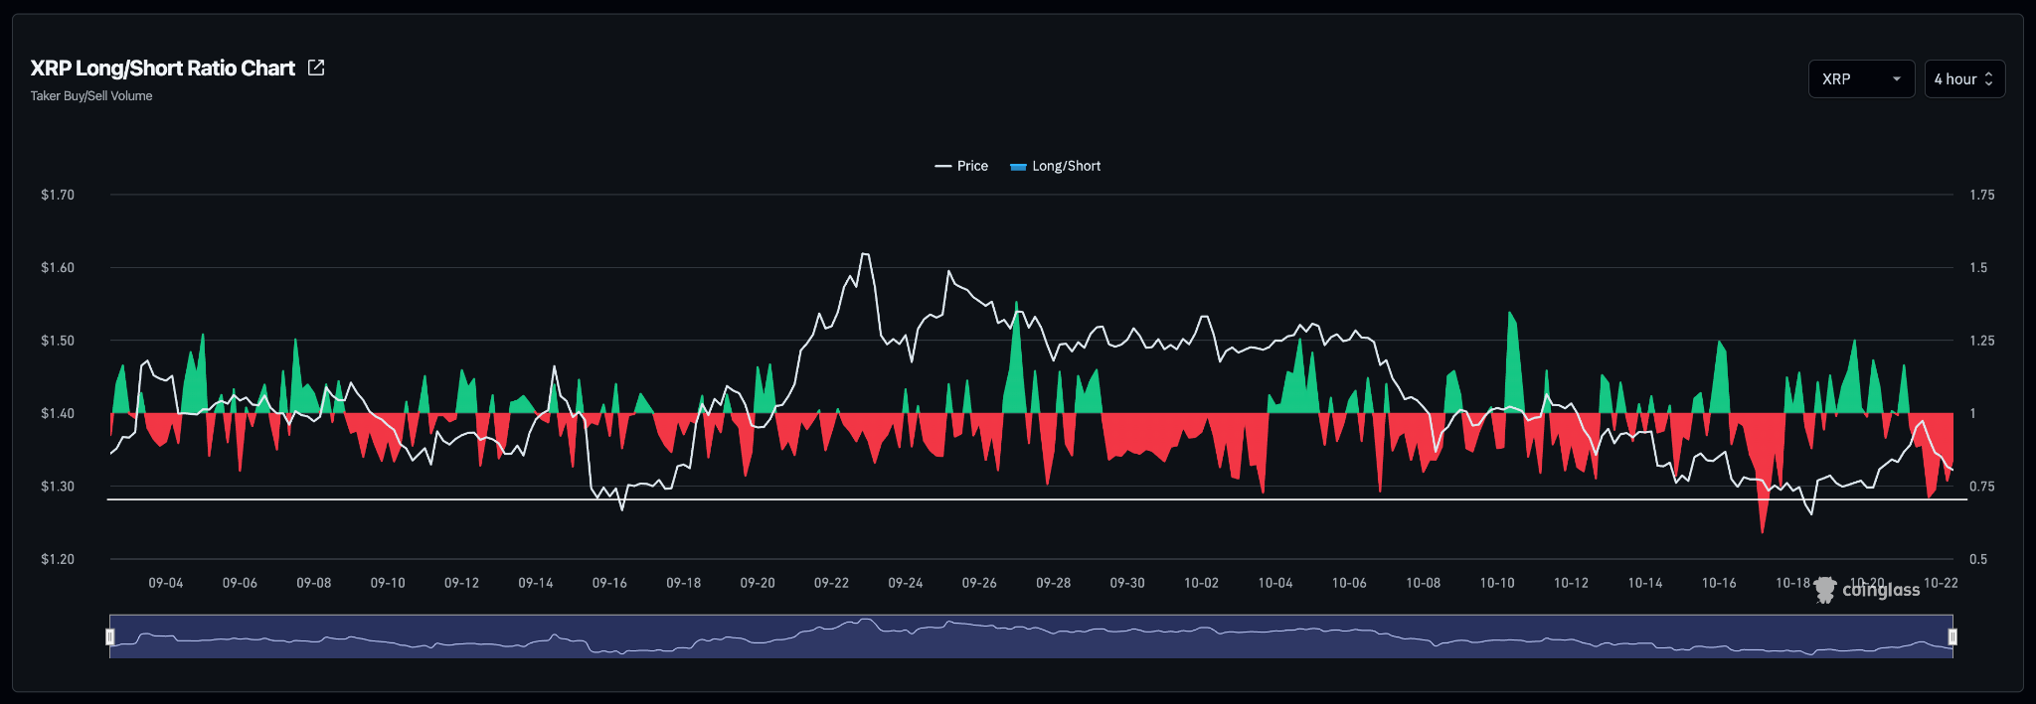2036x704 pixels.
Task: Click the left range slider handle
Action: 110,636
